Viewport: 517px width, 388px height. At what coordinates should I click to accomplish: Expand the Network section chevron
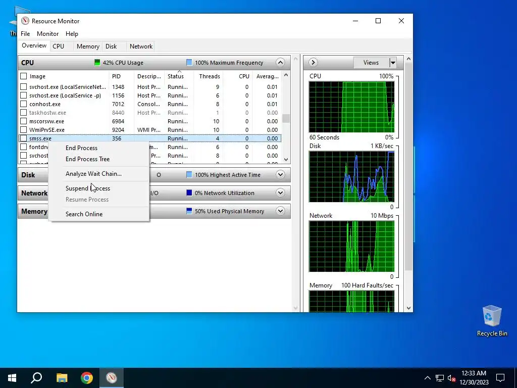click(x=280, y=192)
